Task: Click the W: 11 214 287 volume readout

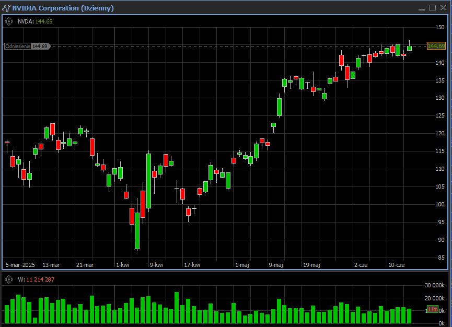Action: pos(36,279)
